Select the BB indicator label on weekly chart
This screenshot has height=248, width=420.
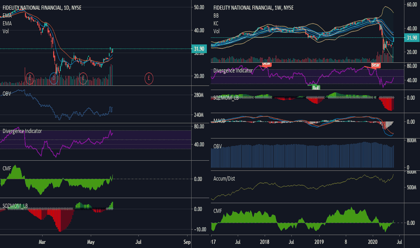[216, 15]
